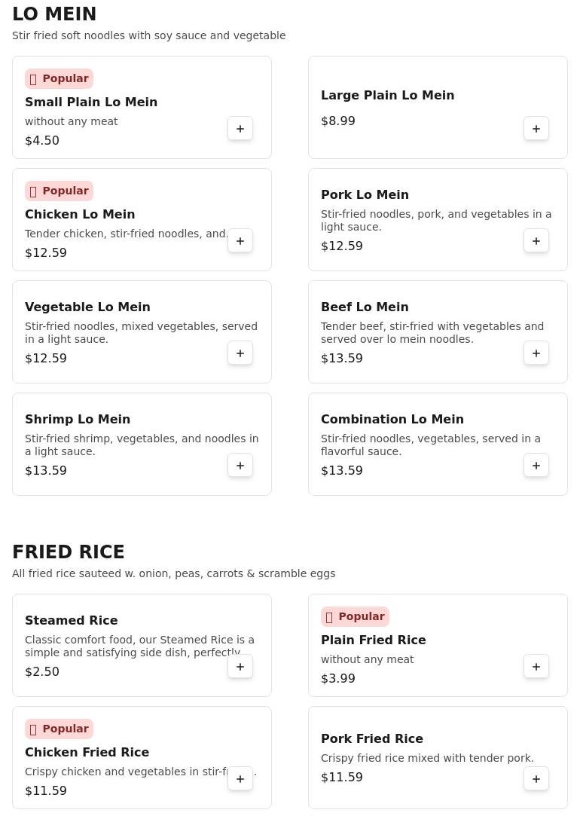Click plus icon for Plain Fried Rice

point(536,667)
